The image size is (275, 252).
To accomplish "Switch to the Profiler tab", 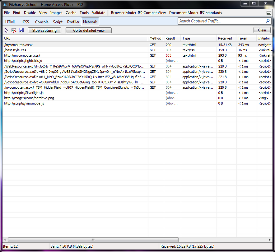I will (x=73, y=22).
